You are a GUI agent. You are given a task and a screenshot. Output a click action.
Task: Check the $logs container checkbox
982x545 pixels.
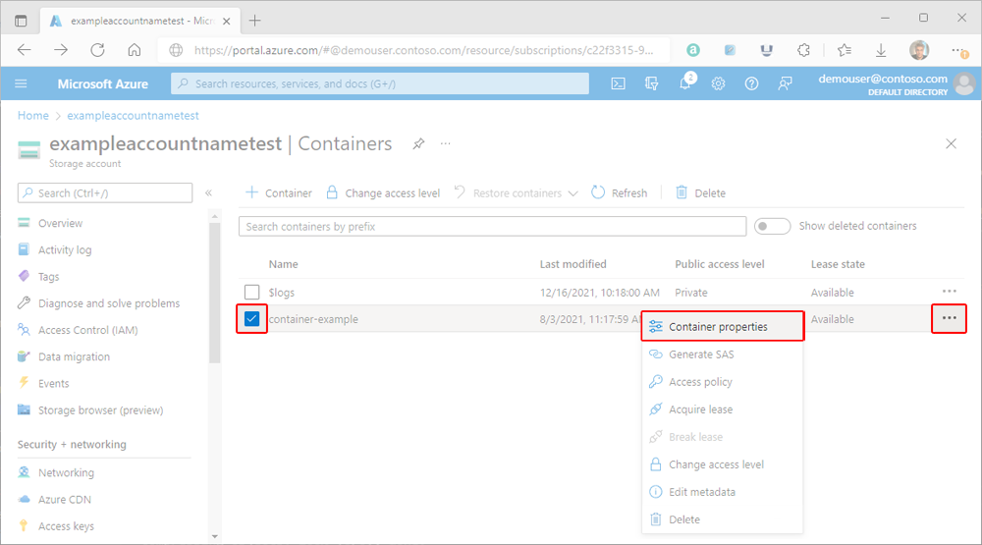[252, 293]
